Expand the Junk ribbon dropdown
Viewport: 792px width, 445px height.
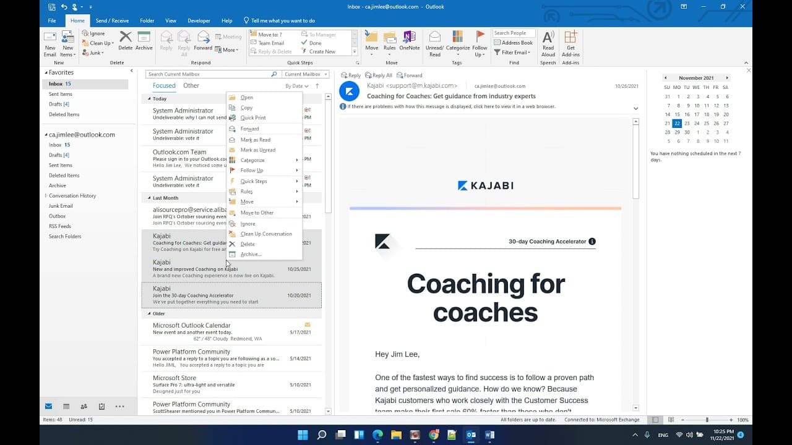(x=92, y=53)
